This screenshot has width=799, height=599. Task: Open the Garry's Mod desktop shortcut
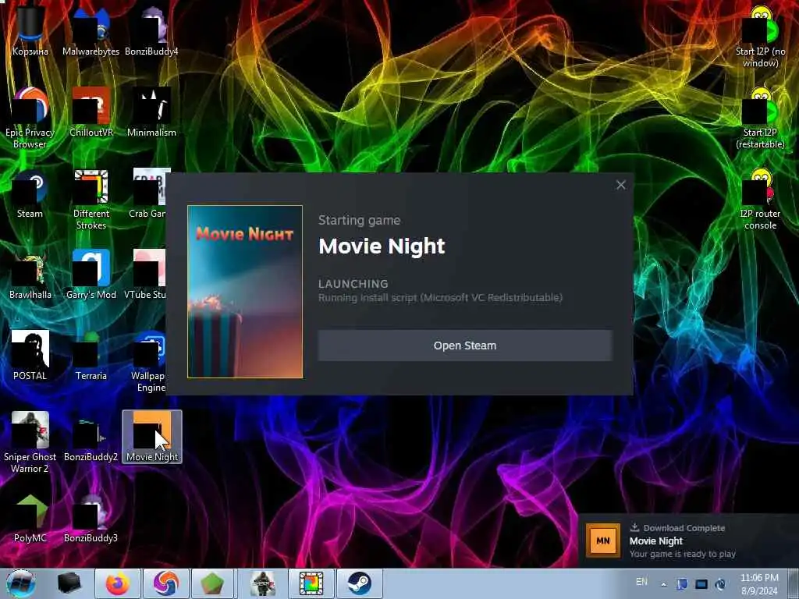(91, 275)
